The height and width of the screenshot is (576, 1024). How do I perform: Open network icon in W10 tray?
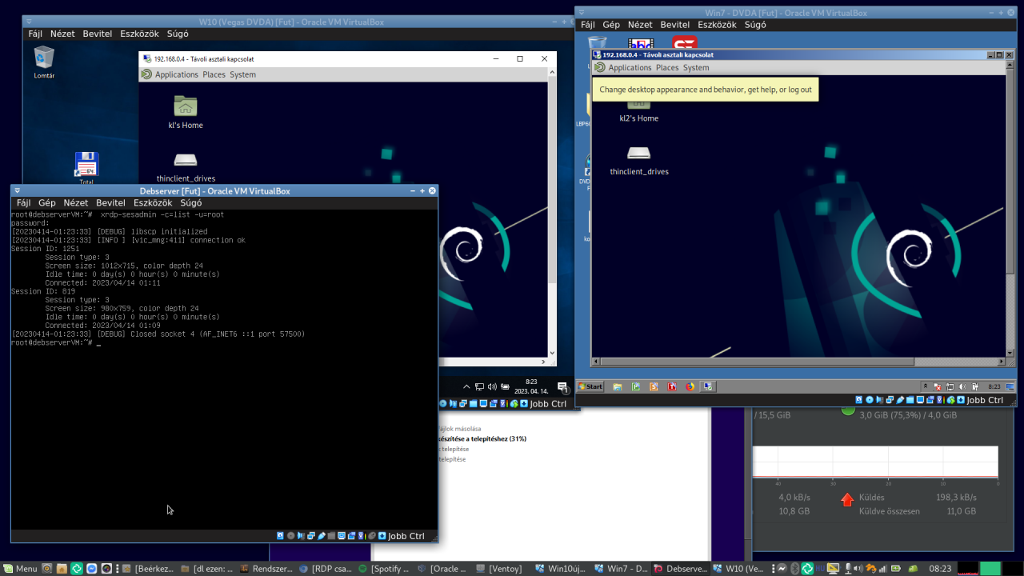pos(479,386)
